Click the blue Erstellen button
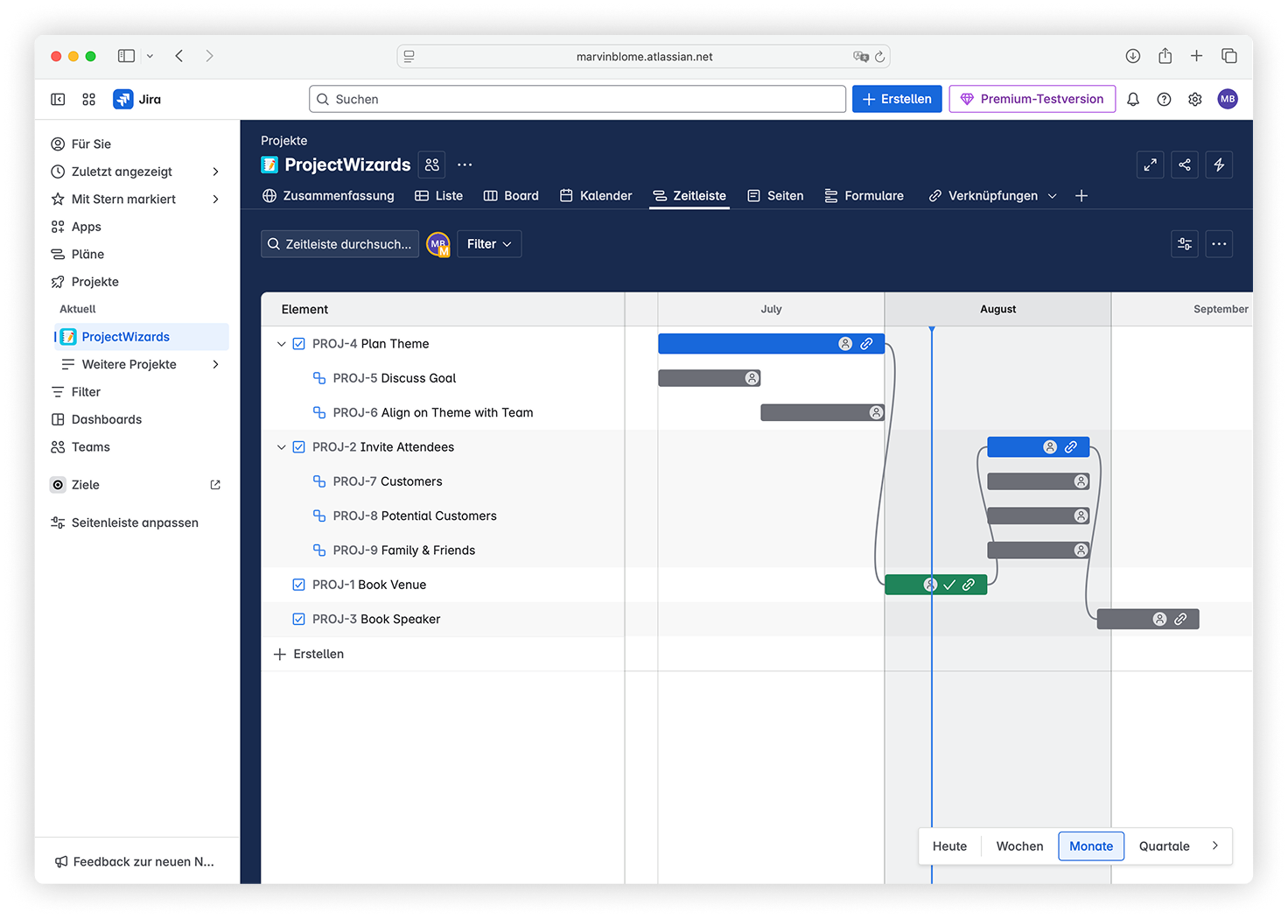The width and height of the screenshot is (1288, 919). click(x=897, y=99)
